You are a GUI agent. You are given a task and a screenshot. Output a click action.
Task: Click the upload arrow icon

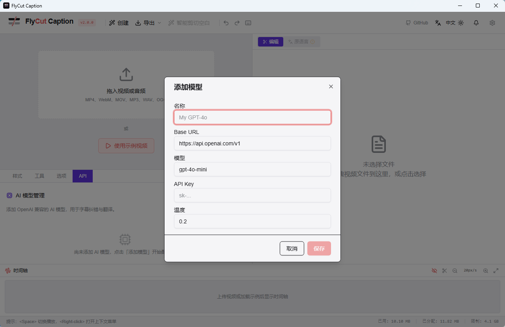(x=126, y=74)
